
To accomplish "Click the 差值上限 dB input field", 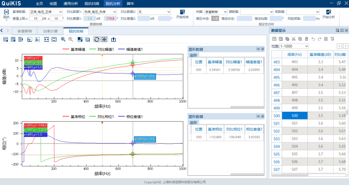I will click(36, 18).
